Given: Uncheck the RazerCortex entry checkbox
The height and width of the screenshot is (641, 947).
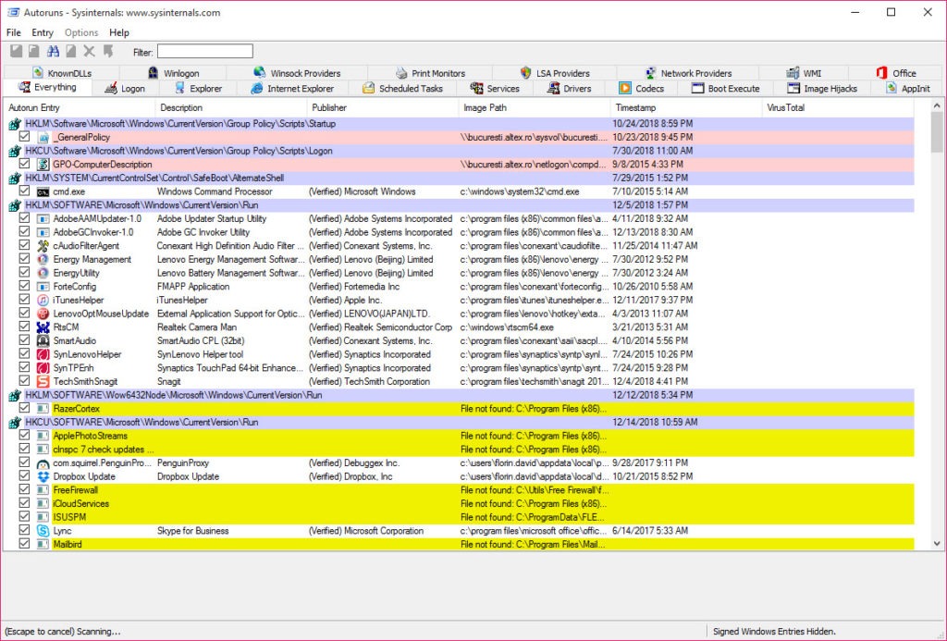Looking at the screenshot, I should (24, 408).
